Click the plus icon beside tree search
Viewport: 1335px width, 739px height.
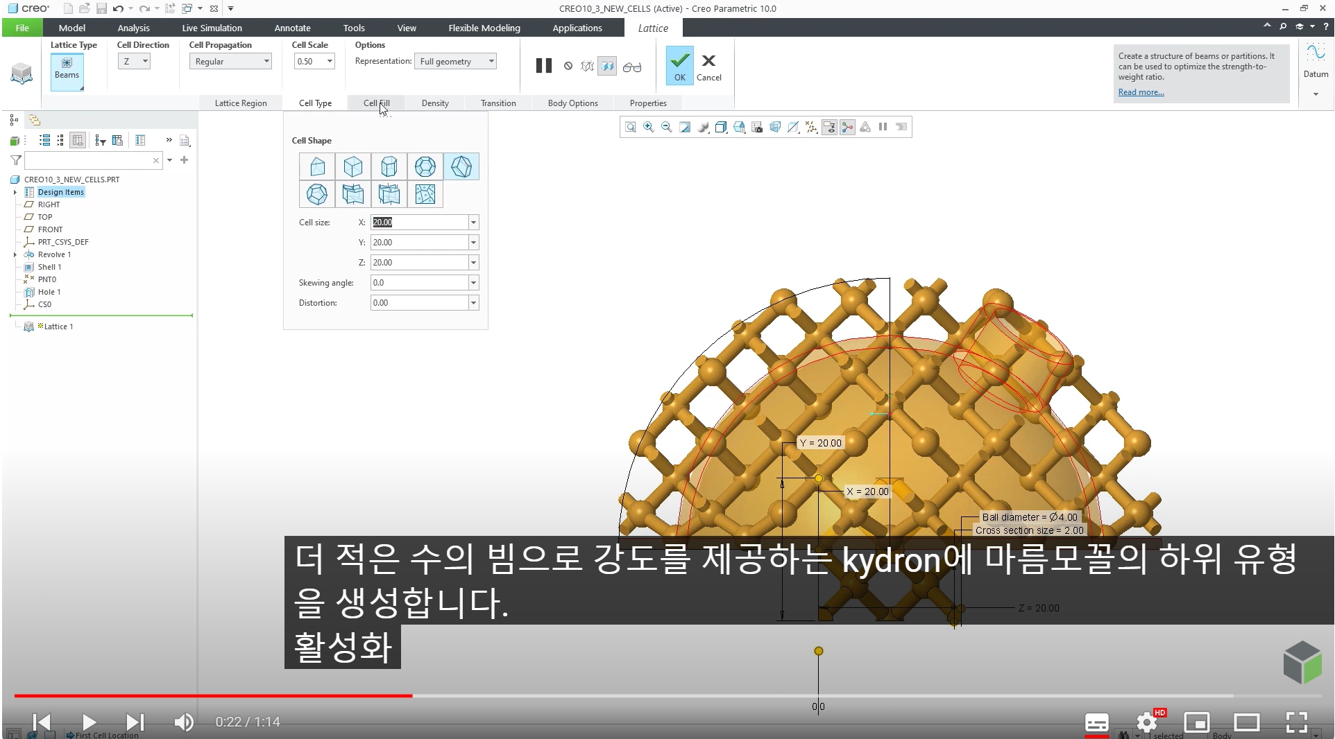(x=184, y=160)
